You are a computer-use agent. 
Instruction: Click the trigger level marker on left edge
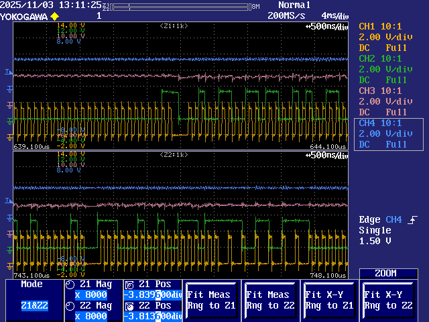coord(9,72)
